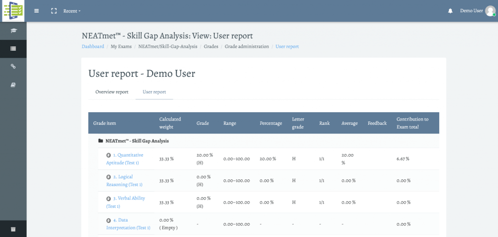Click Quantitative Aptitude grade 20.00 % (H)
The width and height of the screenshot is (498, 237).
pos(205,159)
